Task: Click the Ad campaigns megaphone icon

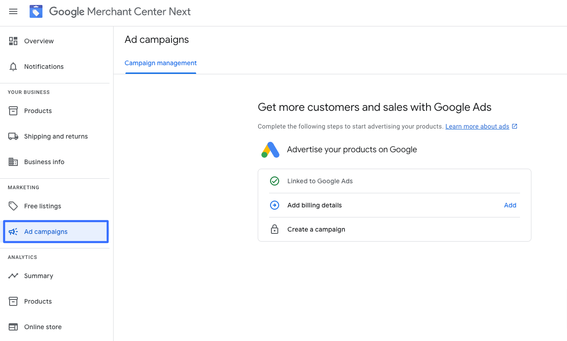Action: 13,232
